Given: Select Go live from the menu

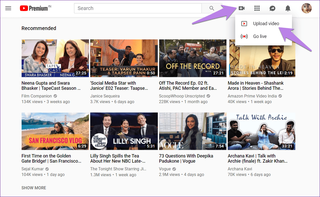Looking at the screenshot, I should click(263, 36).
